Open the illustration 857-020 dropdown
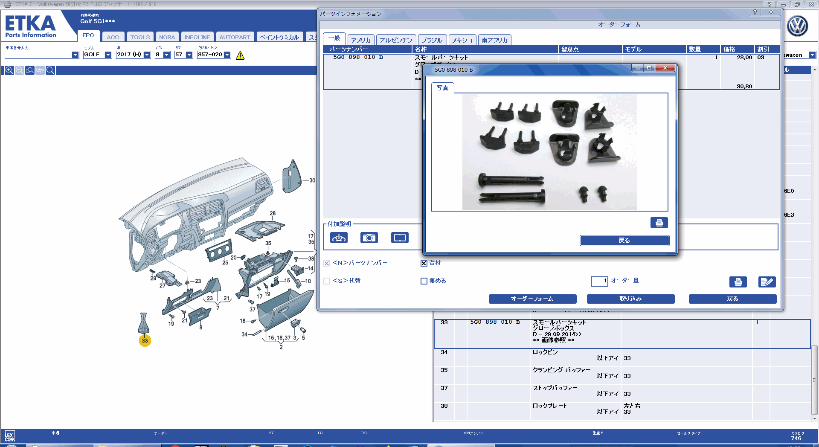This screenshot has width=819, height=447. tap(227, 55)
